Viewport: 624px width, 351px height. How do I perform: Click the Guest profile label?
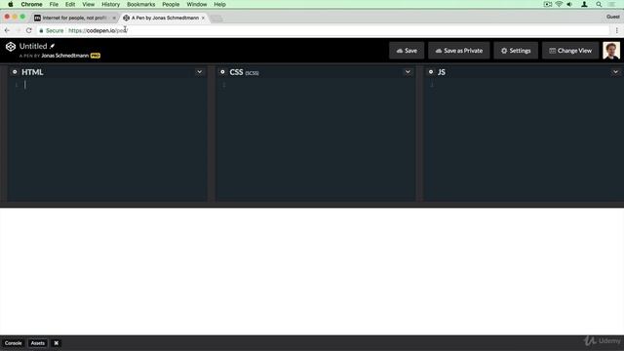click(613, 17)
